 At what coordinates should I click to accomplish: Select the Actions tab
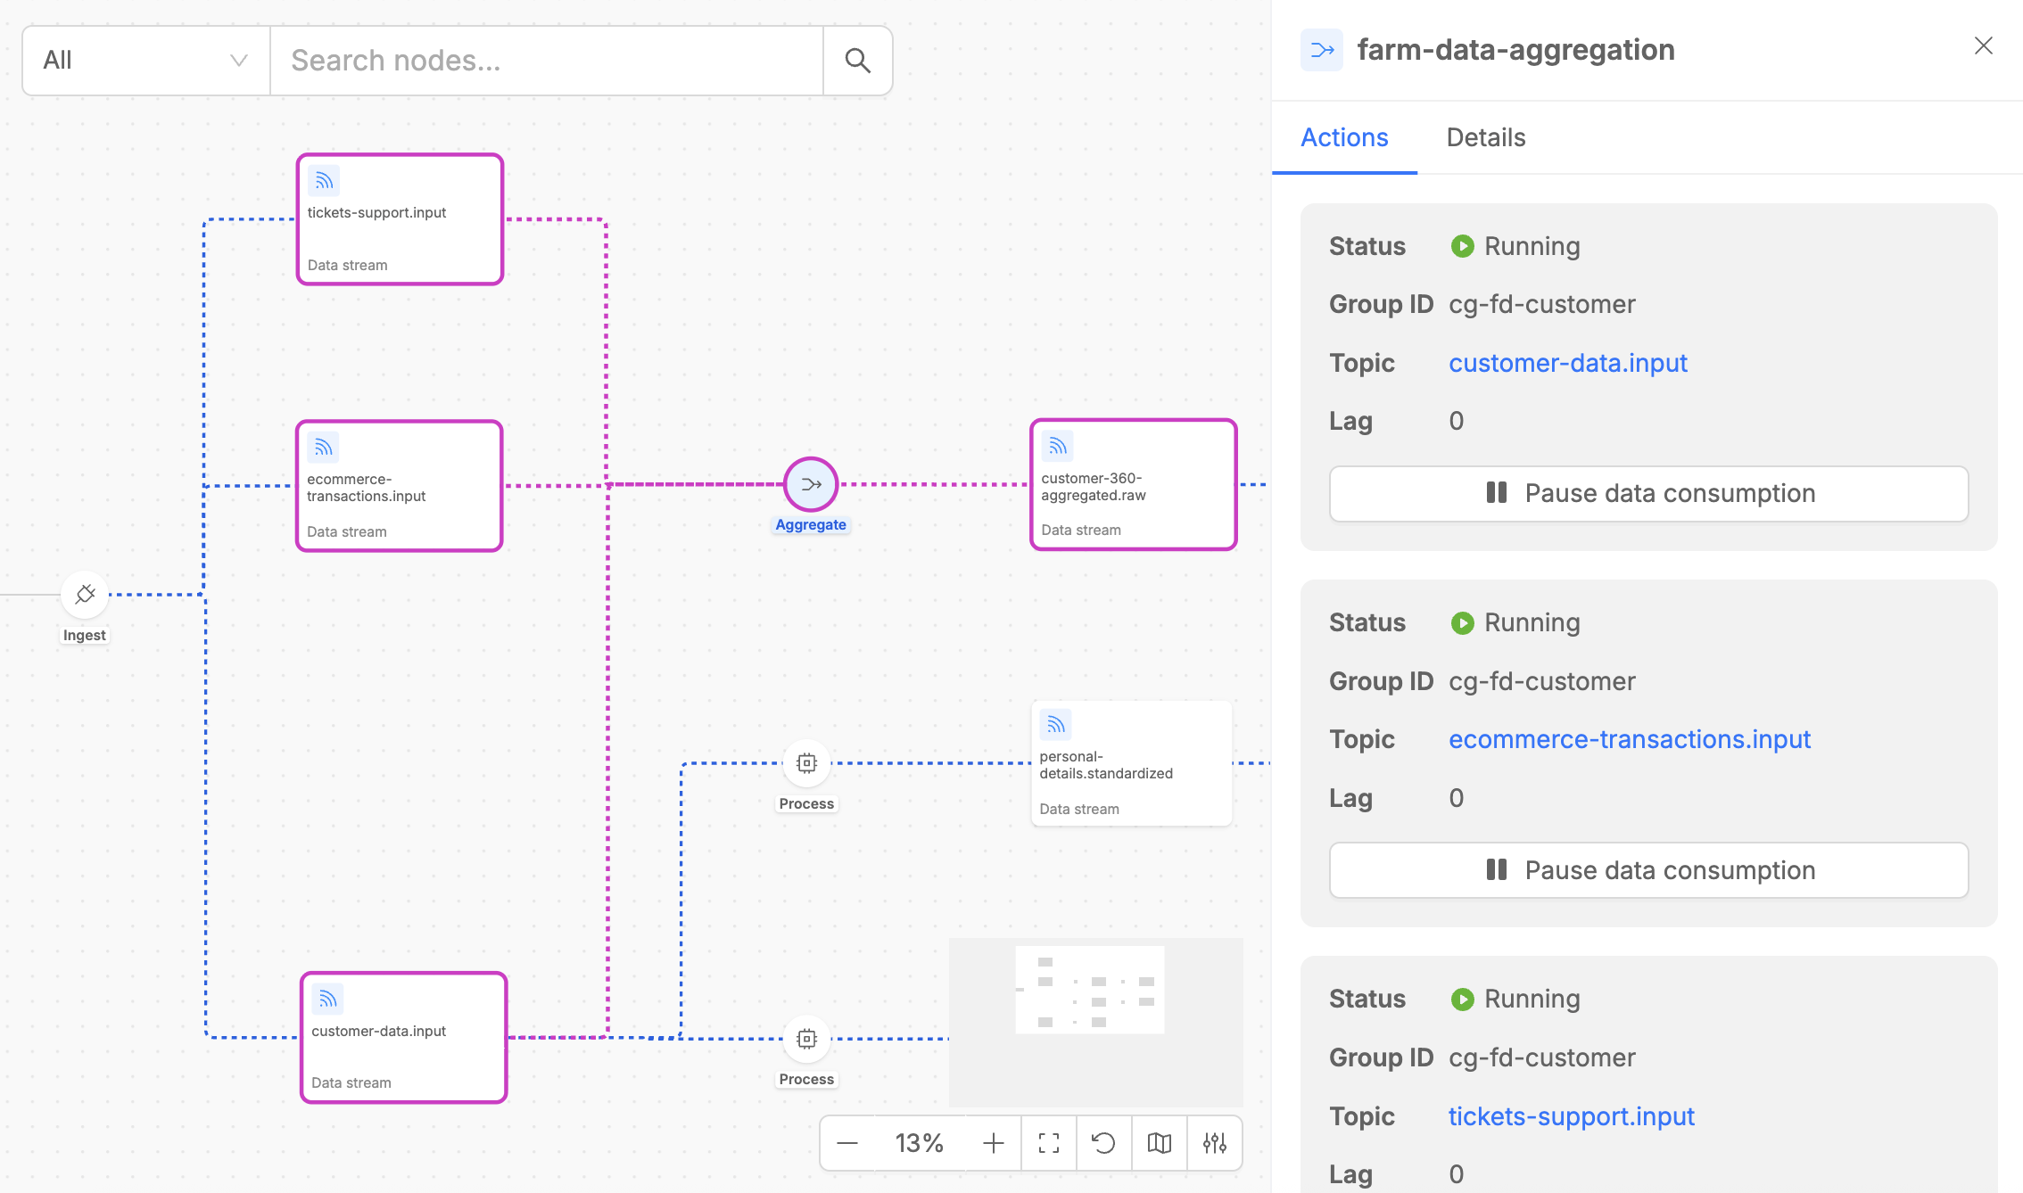click(x=1344, y=137)
